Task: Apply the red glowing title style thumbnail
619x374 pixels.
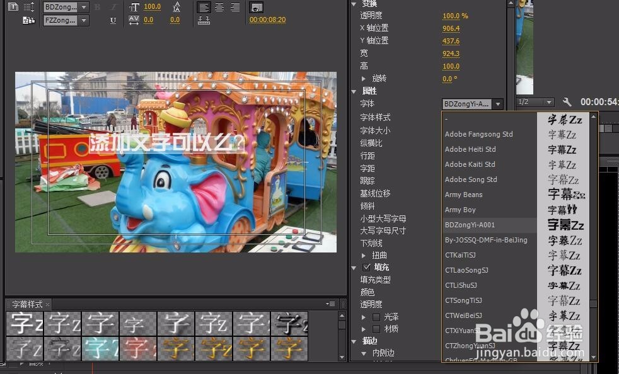Action: click(x=138, y=349)
